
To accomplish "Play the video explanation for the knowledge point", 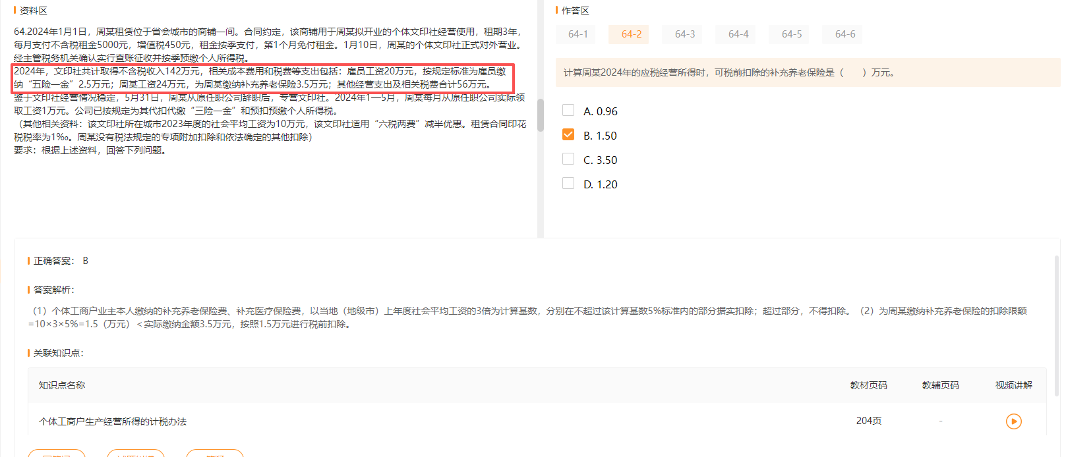I will coord(1013,421).
